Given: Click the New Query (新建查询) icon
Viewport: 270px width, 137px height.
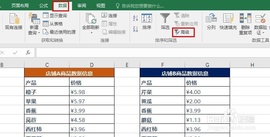Looking at the screenshot, I should [x=34, y=19].
